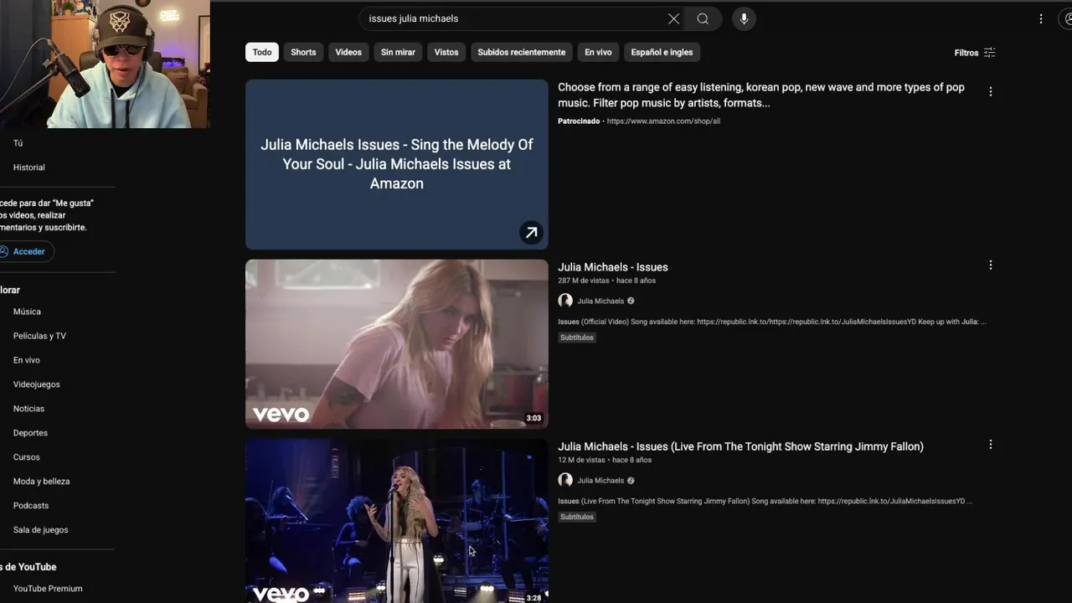Open three-dot menu for the Jimmy Fallon live video
This screenshot has width=1072, height=603.
tap(991, 445)
